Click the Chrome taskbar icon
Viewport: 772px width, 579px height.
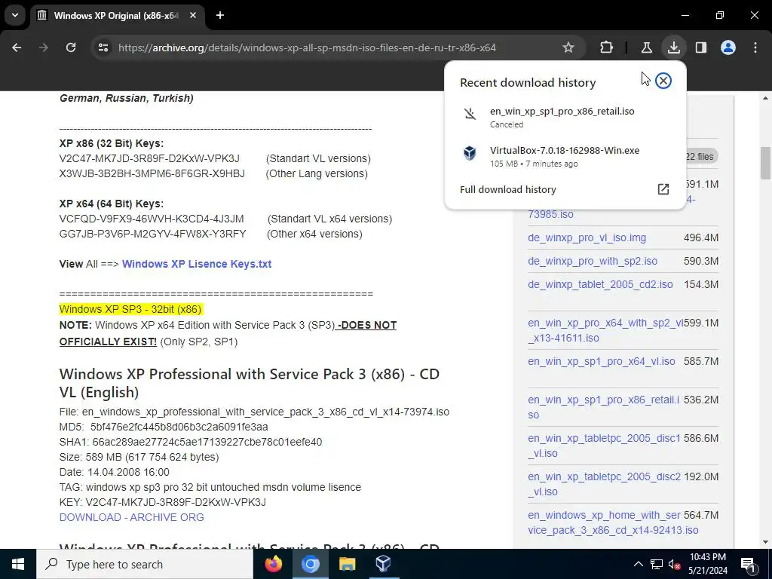310,564
